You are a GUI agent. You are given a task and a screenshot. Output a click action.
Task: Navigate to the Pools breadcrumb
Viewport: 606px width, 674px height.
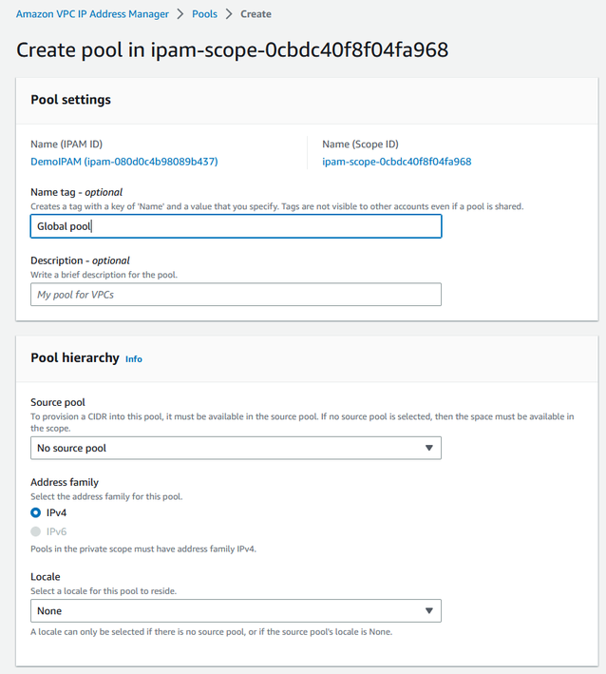tap(205, 14)
